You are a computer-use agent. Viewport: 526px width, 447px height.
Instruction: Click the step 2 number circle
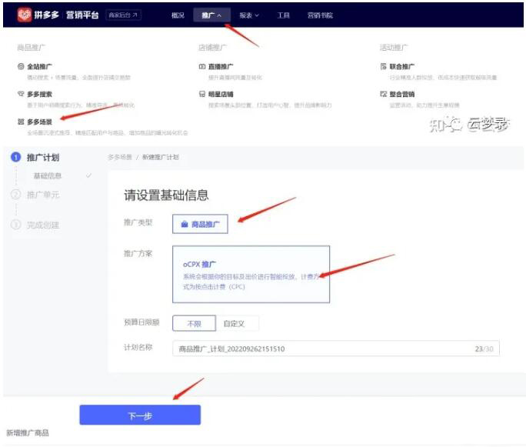coord(16,195)
